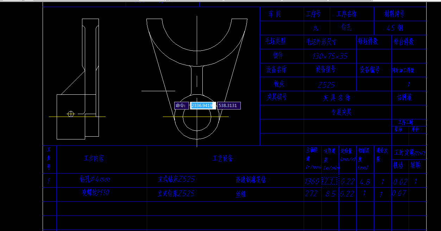The width and height of the screenshot is (441, 231).
Task: Select the 切削液 label
Action: coord(404,98)
